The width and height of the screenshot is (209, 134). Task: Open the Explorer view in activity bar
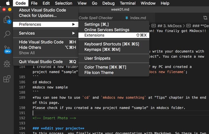click(7, 20)
